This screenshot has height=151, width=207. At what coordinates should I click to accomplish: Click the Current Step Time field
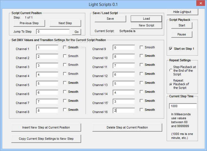183,106
